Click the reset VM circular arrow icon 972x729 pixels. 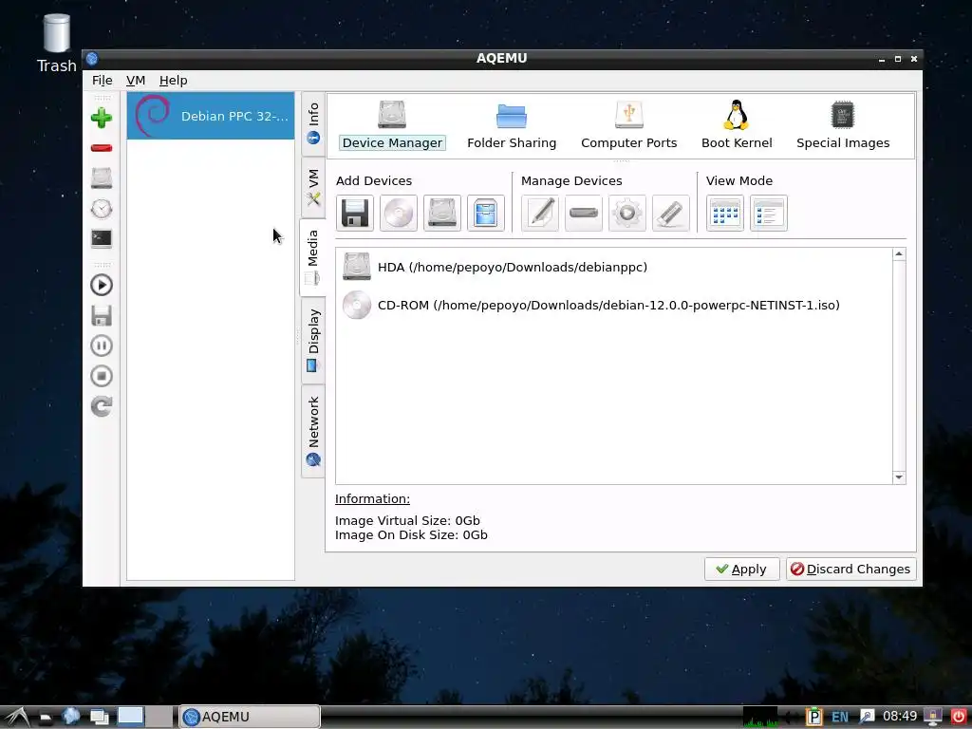click(102, 406)
